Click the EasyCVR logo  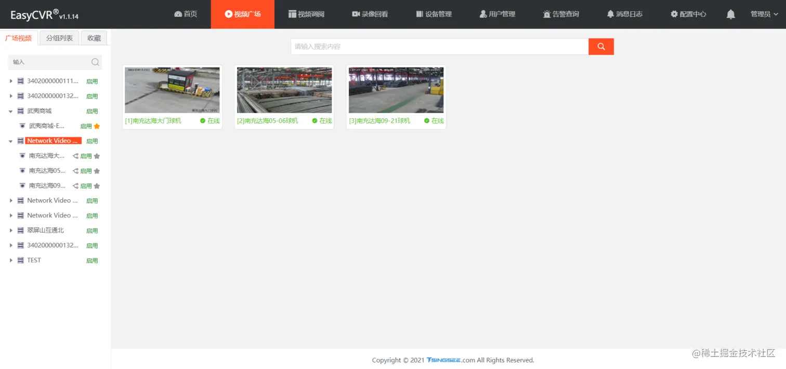coord(44,15)
